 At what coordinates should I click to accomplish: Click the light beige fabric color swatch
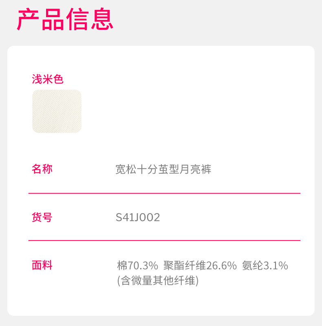pos(57,111)
